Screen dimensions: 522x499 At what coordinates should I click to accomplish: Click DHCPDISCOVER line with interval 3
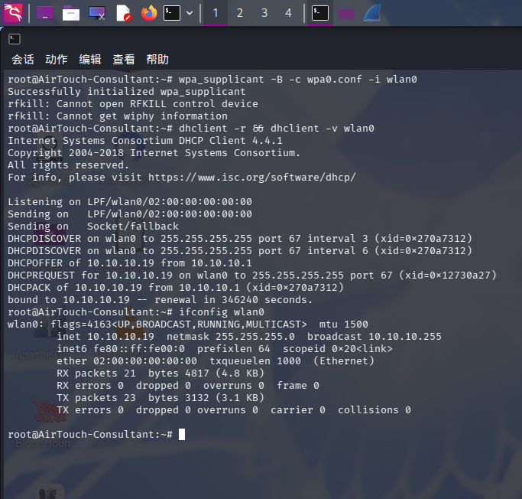coord(240,239)
